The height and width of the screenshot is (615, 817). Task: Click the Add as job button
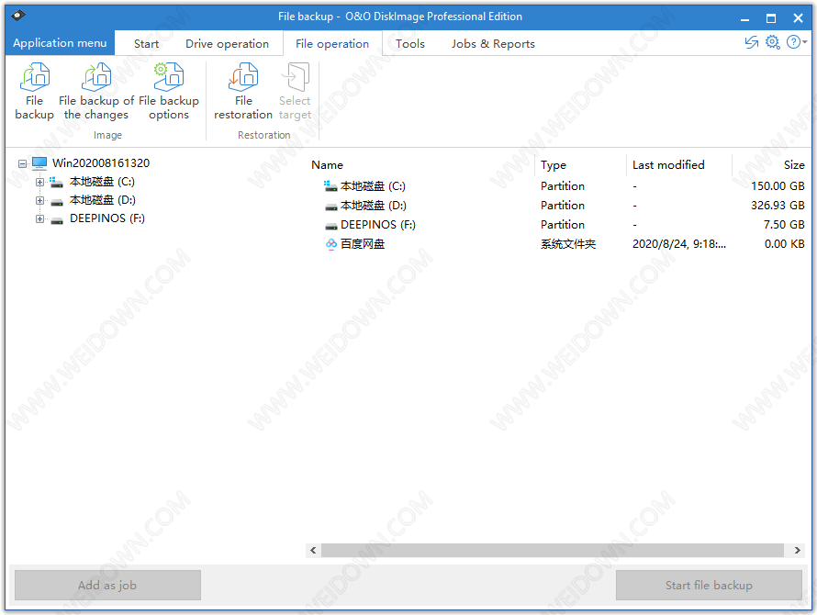(107, 586)
